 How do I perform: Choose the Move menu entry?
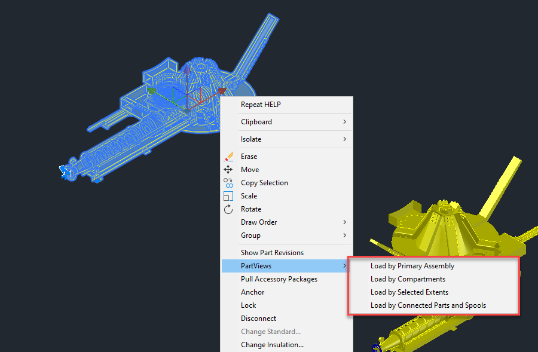287,170
